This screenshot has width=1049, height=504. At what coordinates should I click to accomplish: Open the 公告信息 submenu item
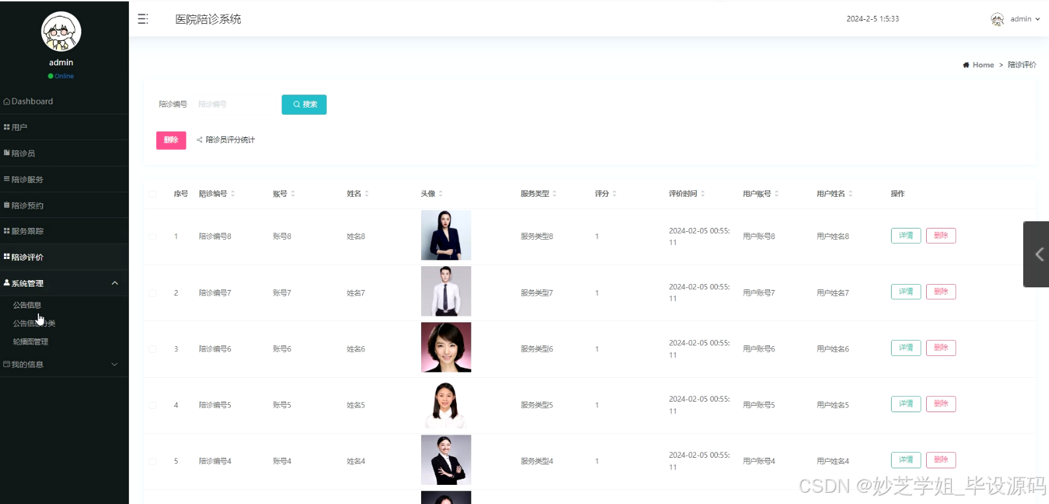27,305
